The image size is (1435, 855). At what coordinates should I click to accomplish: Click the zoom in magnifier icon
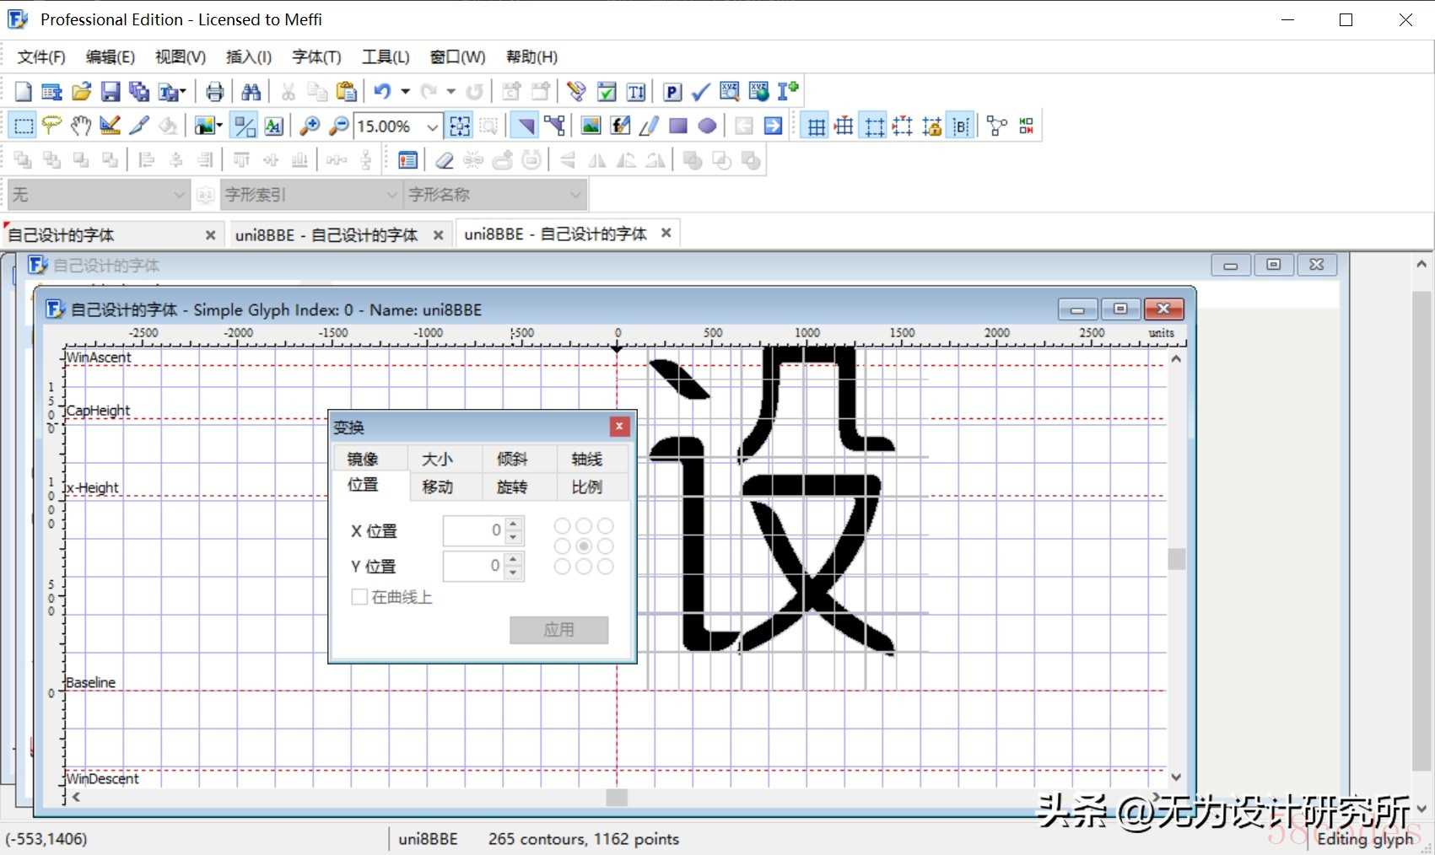310,126
